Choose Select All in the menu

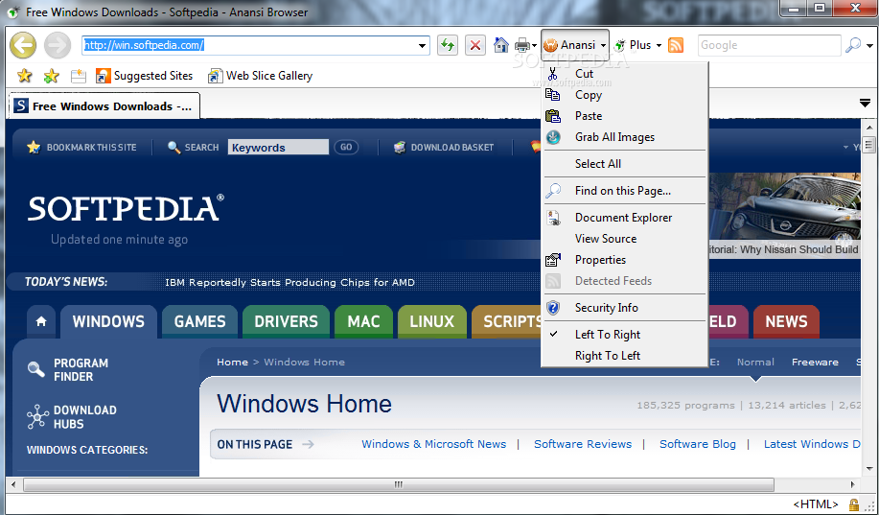[624, 164]
